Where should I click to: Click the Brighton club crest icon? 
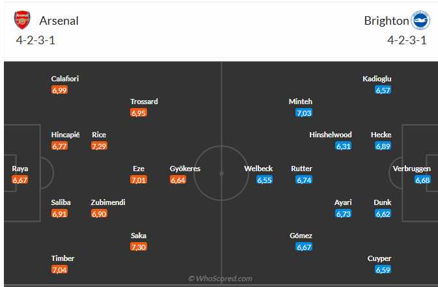click(420, 21)
